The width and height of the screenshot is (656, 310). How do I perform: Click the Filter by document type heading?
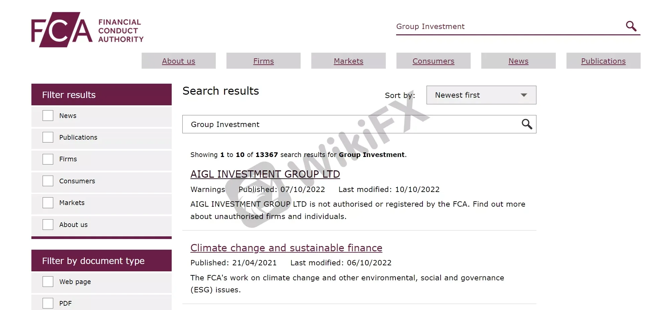tap(102, 261)
